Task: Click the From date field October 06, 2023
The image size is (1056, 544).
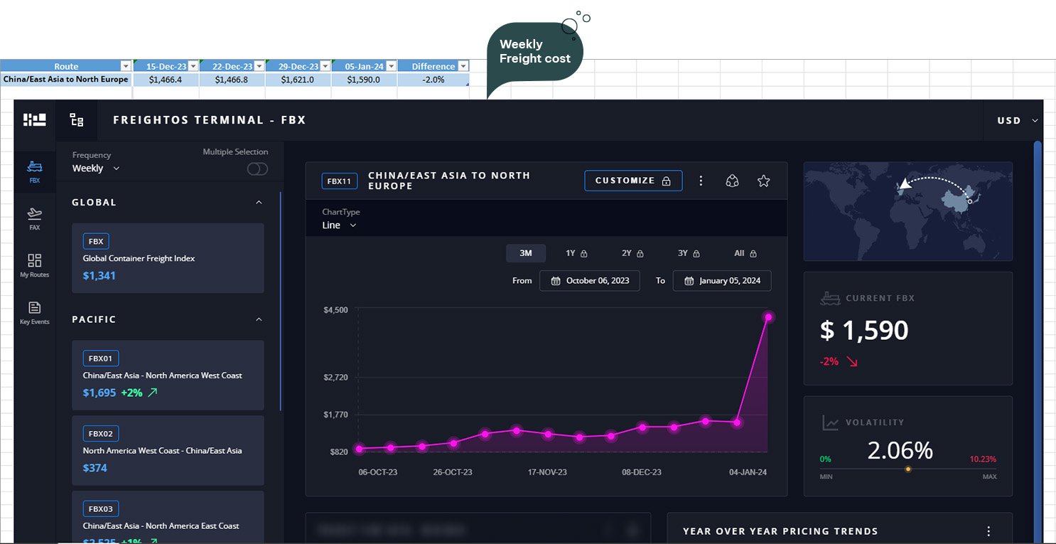Action: [x=590, y=281]
